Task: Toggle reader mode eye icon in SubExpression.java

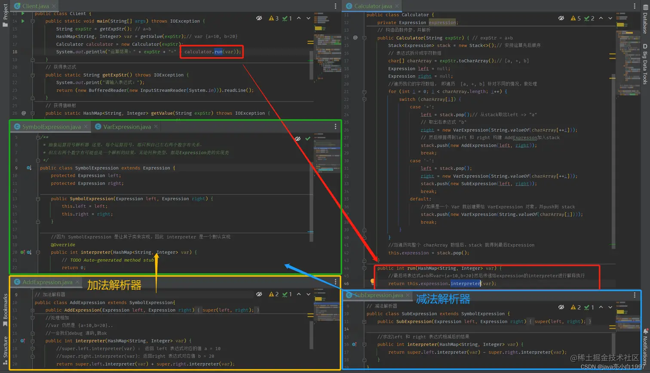Action: 561,307
